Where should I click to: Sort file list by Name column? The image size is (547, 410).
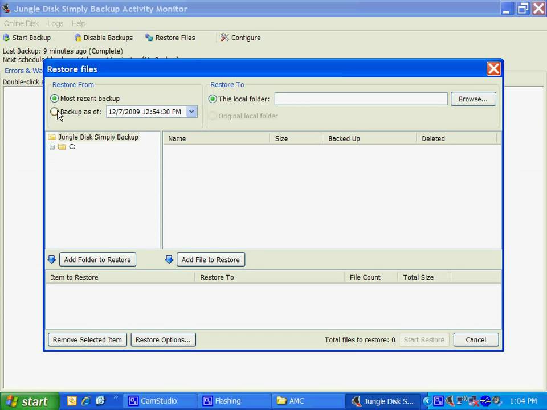pyautogui.click(x=216, y=138)
